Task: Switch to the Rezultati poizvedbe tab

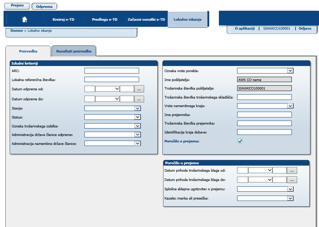Action: click(74, 51)
